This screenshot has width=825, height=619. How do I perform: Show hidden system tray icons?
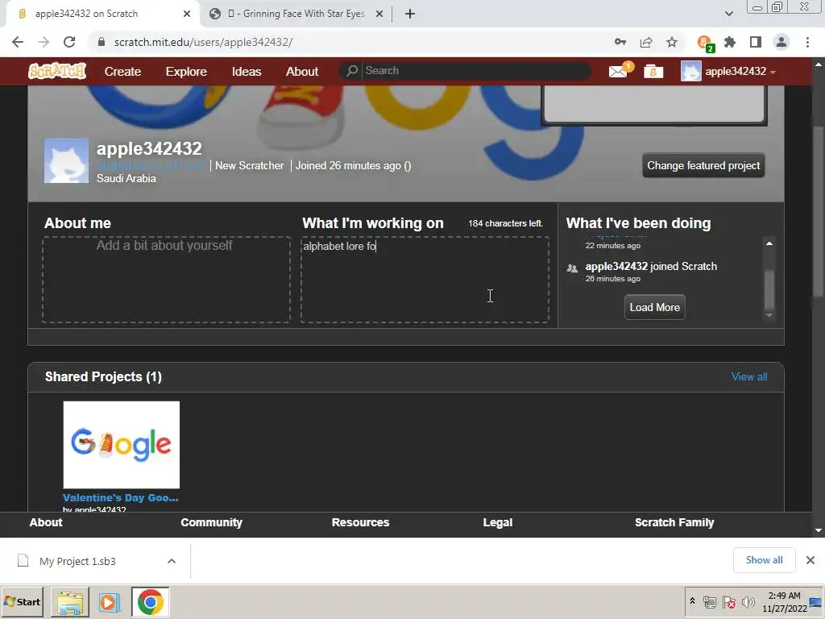[692, 601]
